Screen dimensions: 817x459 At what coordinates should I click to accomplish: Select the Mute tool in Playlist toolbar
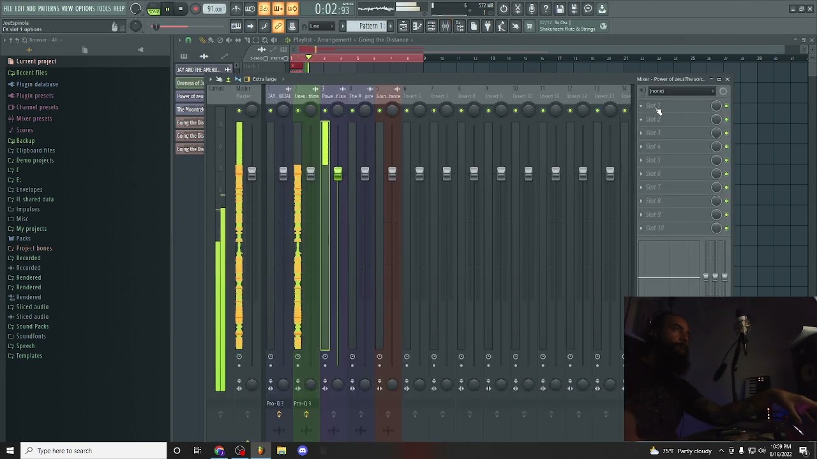point(229,40)
